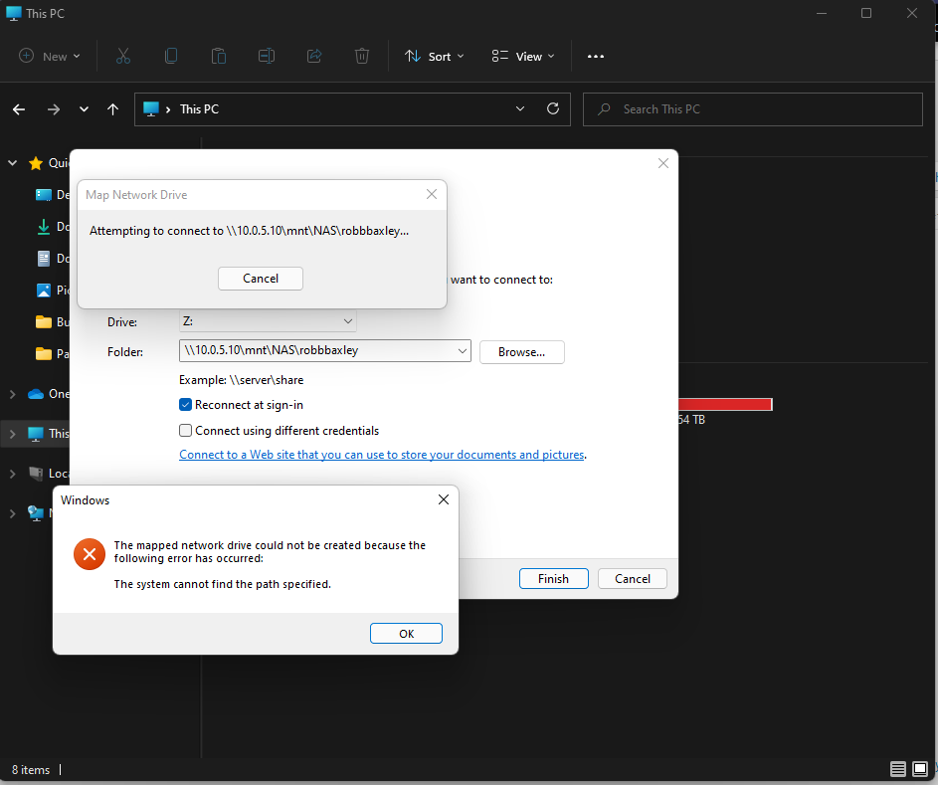Enable Connect using different credentials
Image resolution: width=938 pixels, height=785 pixels.
pyautogui.click(x=185, y=430)
